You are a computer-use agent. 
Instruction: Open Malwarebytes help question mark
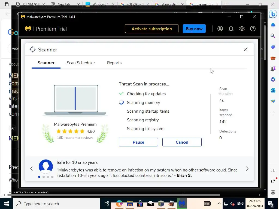pos(253,29)
